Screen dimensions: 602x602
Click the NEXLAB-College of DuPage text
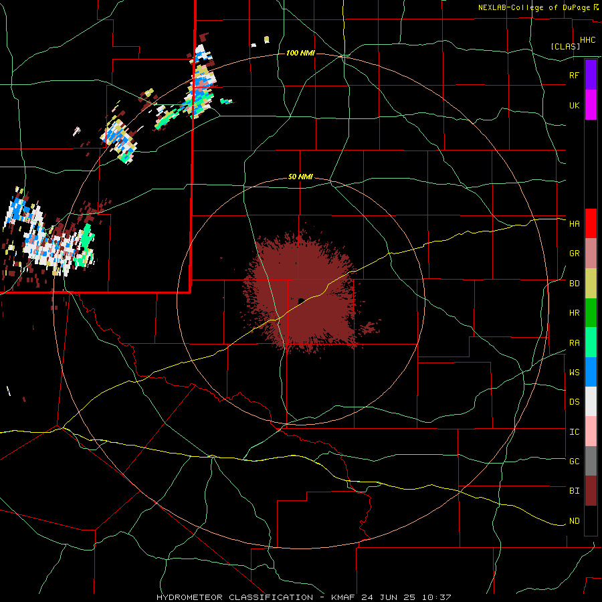coord(535,7)
